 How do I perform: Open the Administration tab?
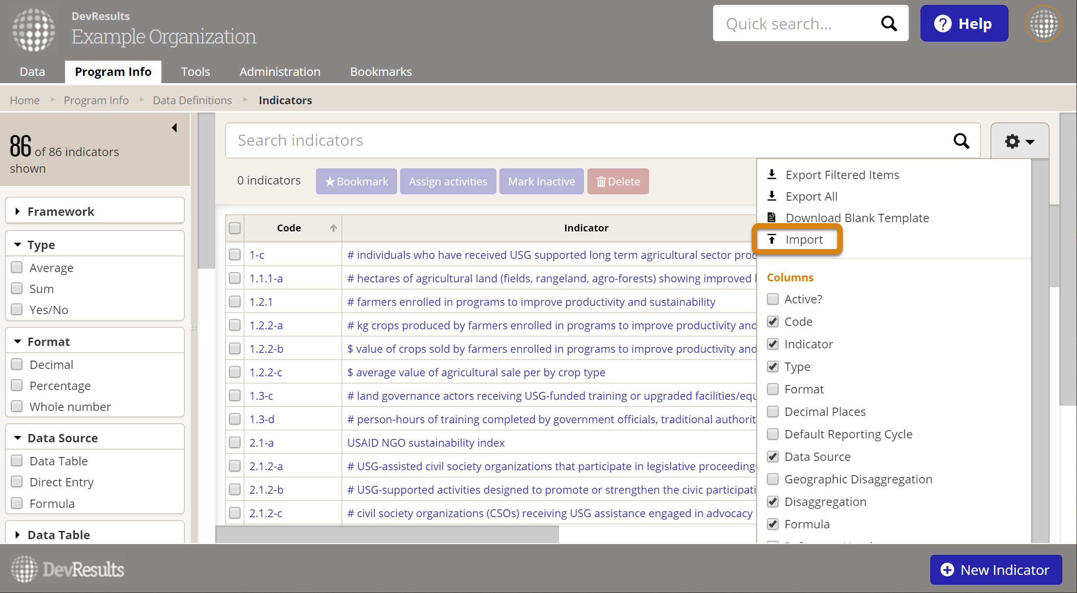280,72
